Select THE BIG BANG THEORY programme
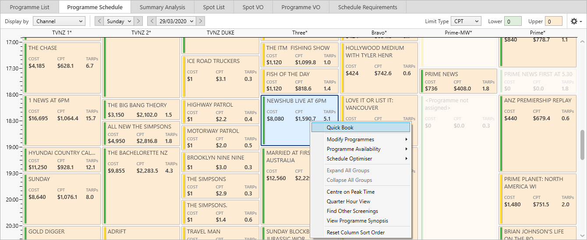The image size is (587, 240). 141,110
